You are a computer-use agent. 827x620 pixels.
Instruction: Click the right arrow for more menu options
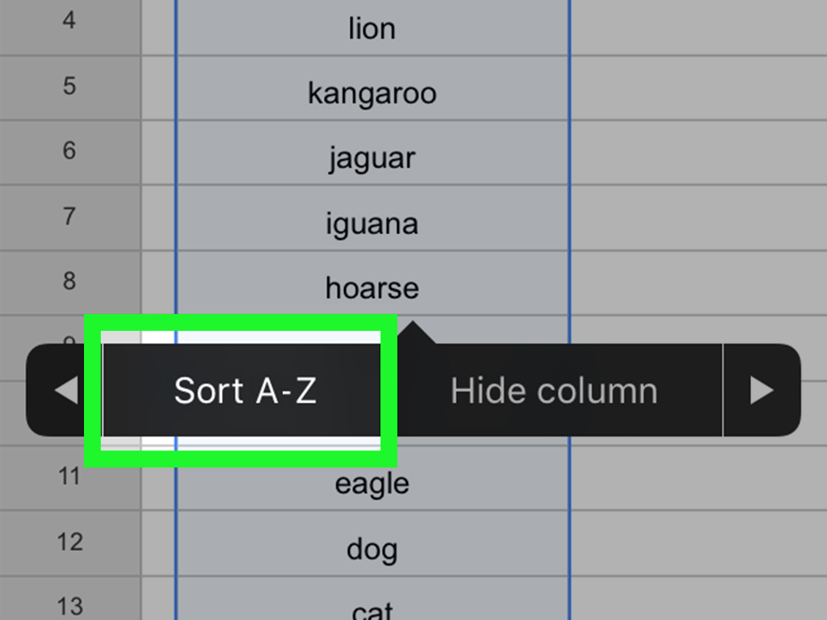[760, 390]
